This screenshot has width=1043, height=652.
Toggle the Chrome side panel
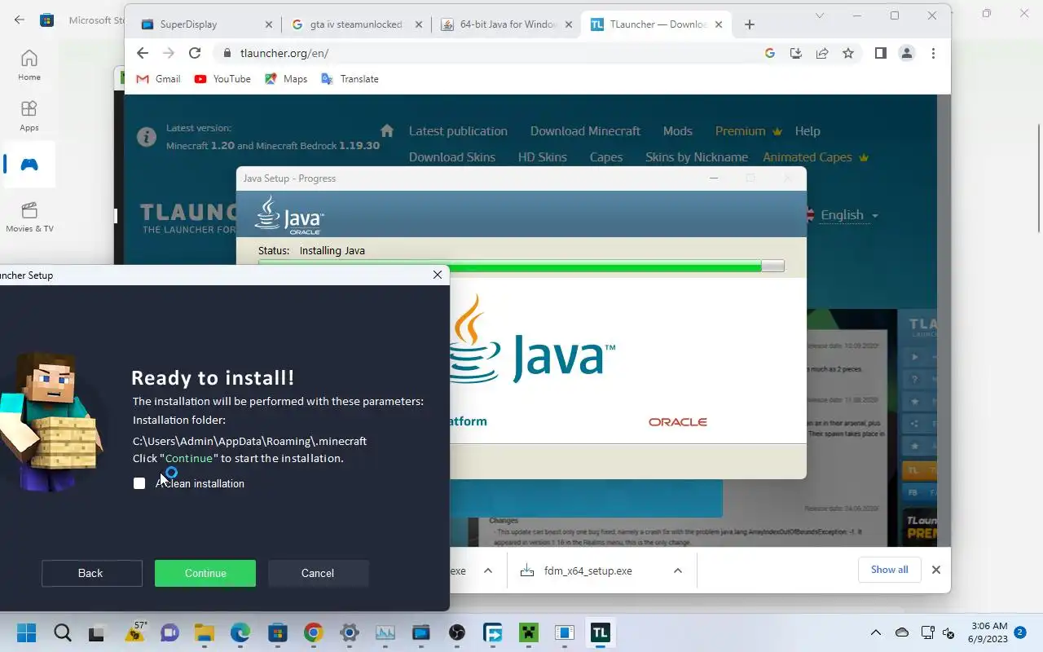pos(881,53)
